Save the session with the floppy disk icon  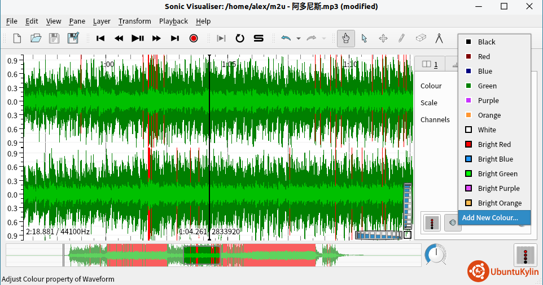(x=54, y=38)
